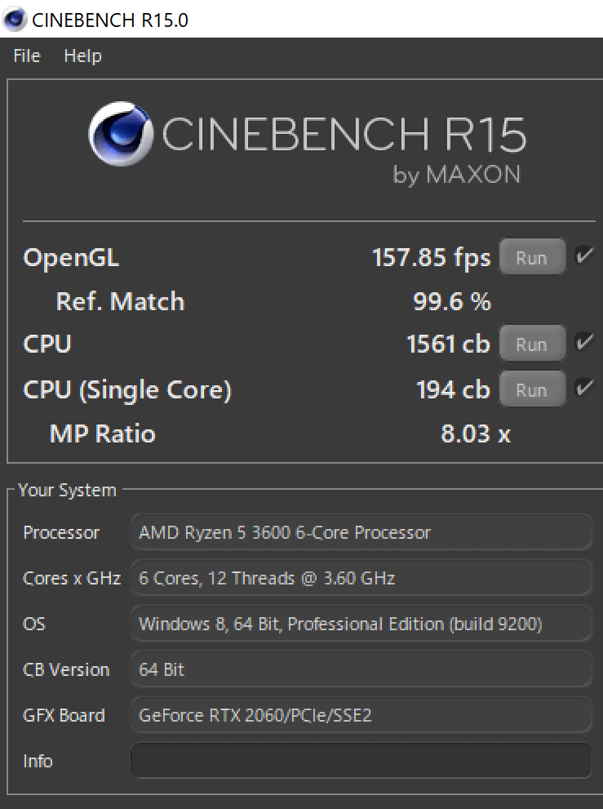603x809 pixels.
Task: Click the OpenGL 157.85 fps score
Action: point(431,258)
